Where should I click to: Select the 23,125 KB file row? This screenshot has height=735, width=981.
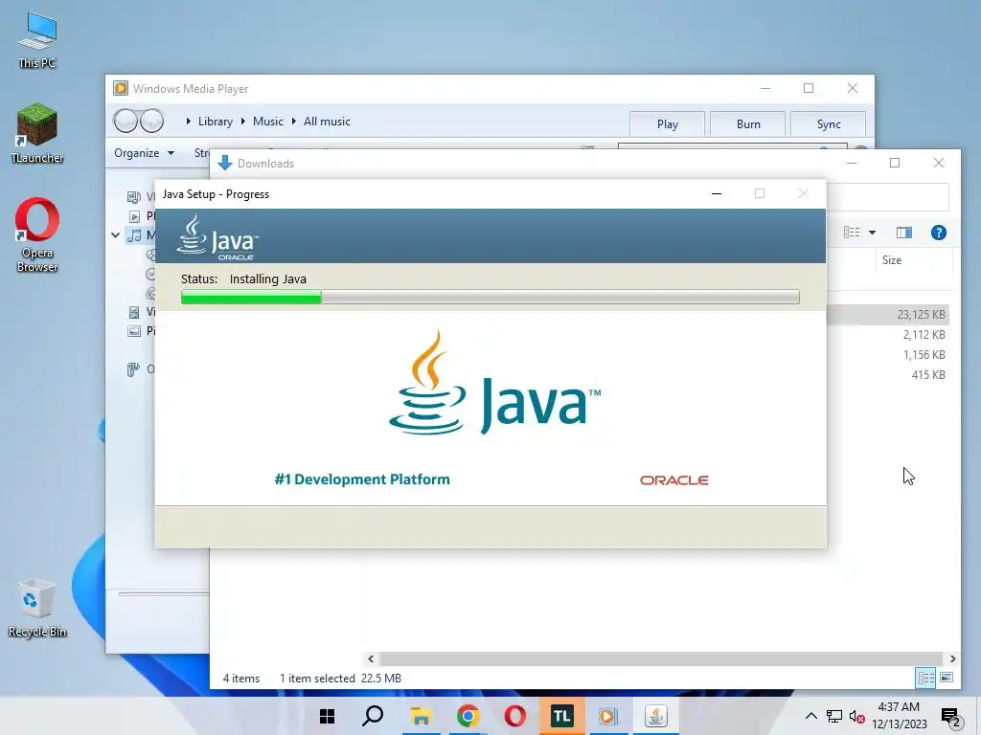tap(888, 314)
